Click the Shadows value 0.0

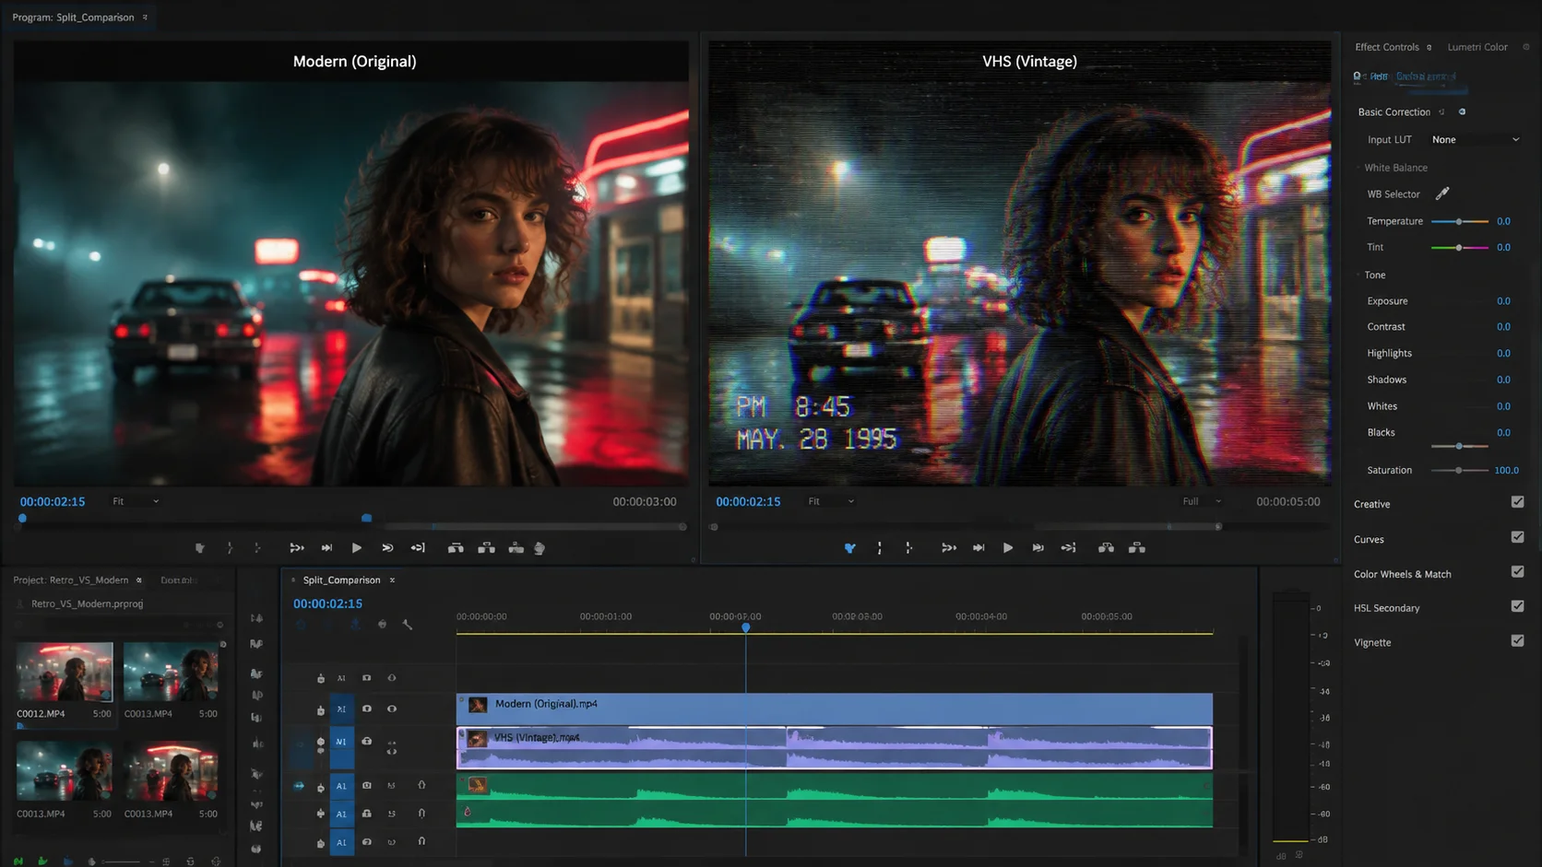1503,380
